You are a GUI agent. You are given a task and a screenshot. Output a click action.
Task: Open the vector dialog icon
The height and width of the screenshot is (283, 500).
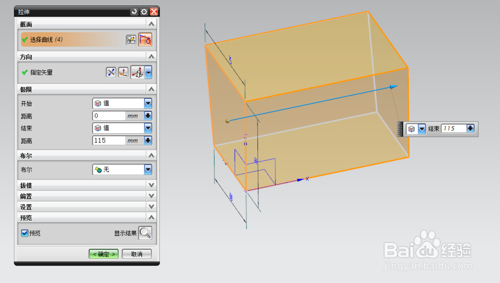click(x=123, y=72)
